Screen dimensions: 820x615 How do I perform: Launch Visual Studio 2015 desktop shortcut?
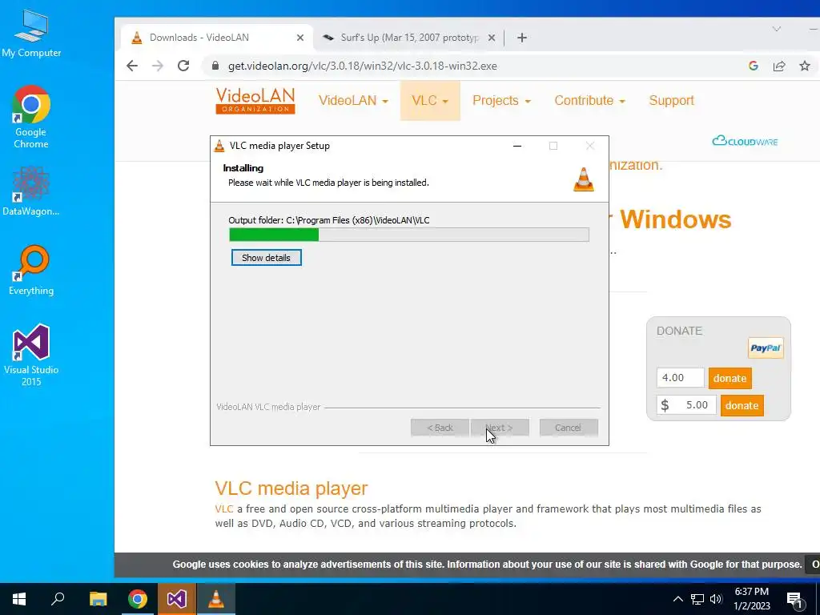pos(31,355)
